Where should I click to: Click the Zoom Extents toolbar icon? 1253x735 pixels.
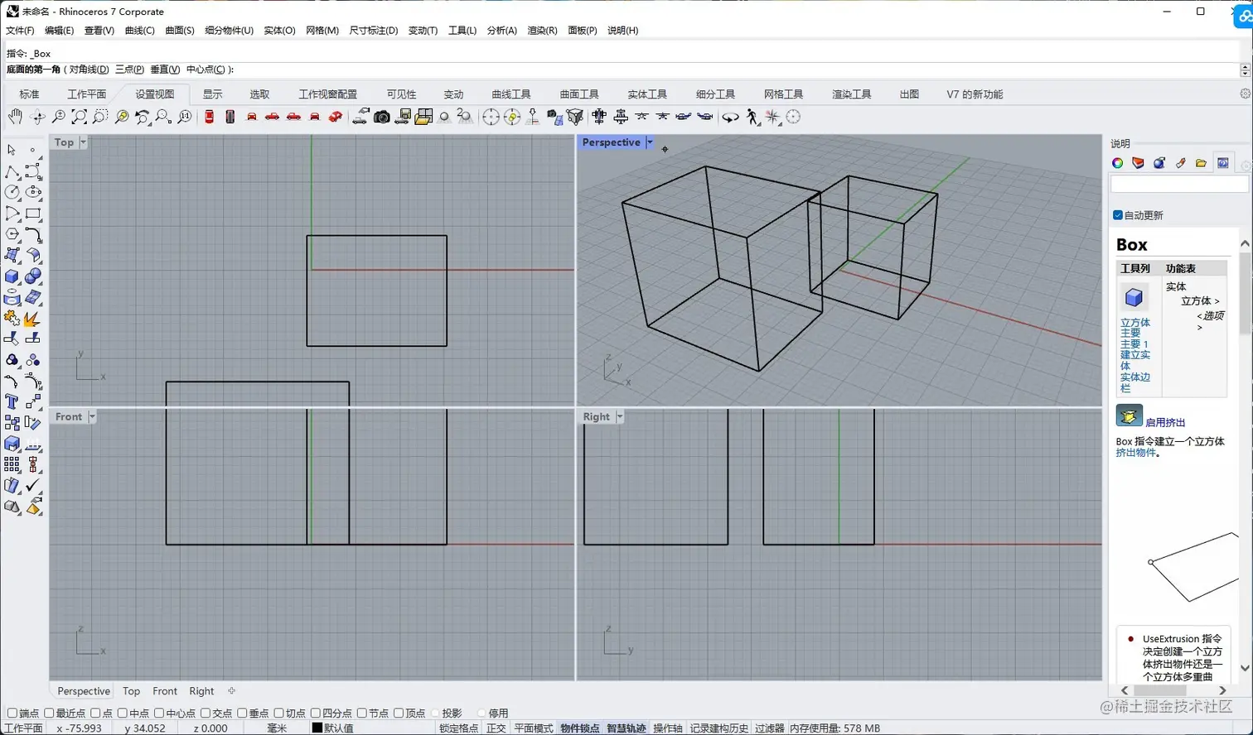pyautogui.click(x=79, y=117)
